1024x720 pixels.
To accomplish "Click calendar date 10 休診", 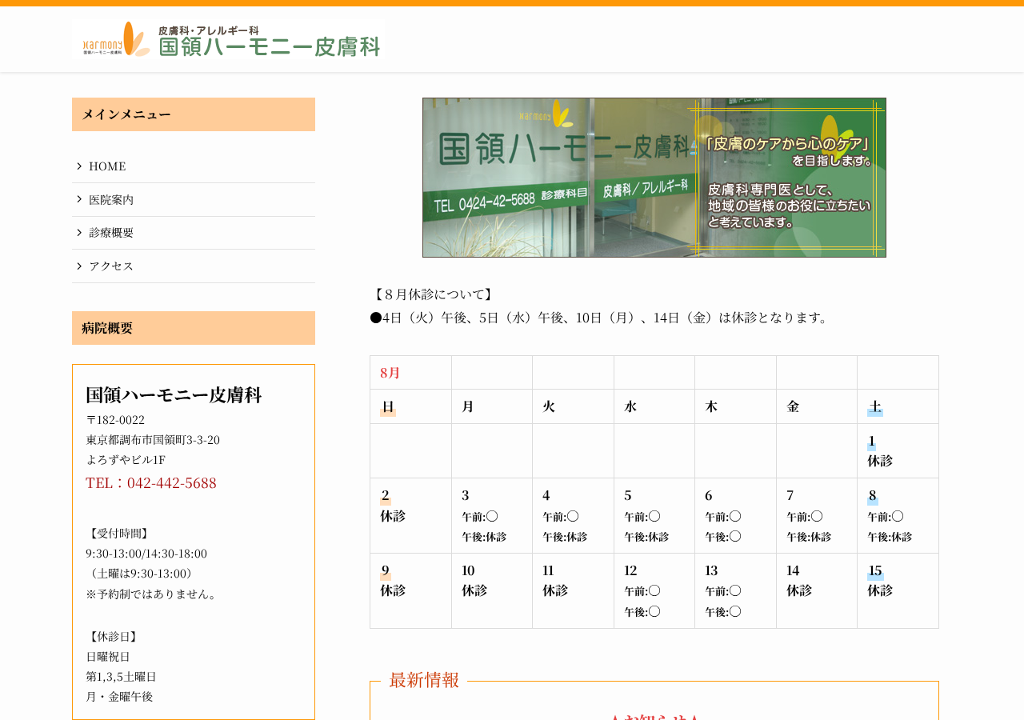I will pos(492,591).
